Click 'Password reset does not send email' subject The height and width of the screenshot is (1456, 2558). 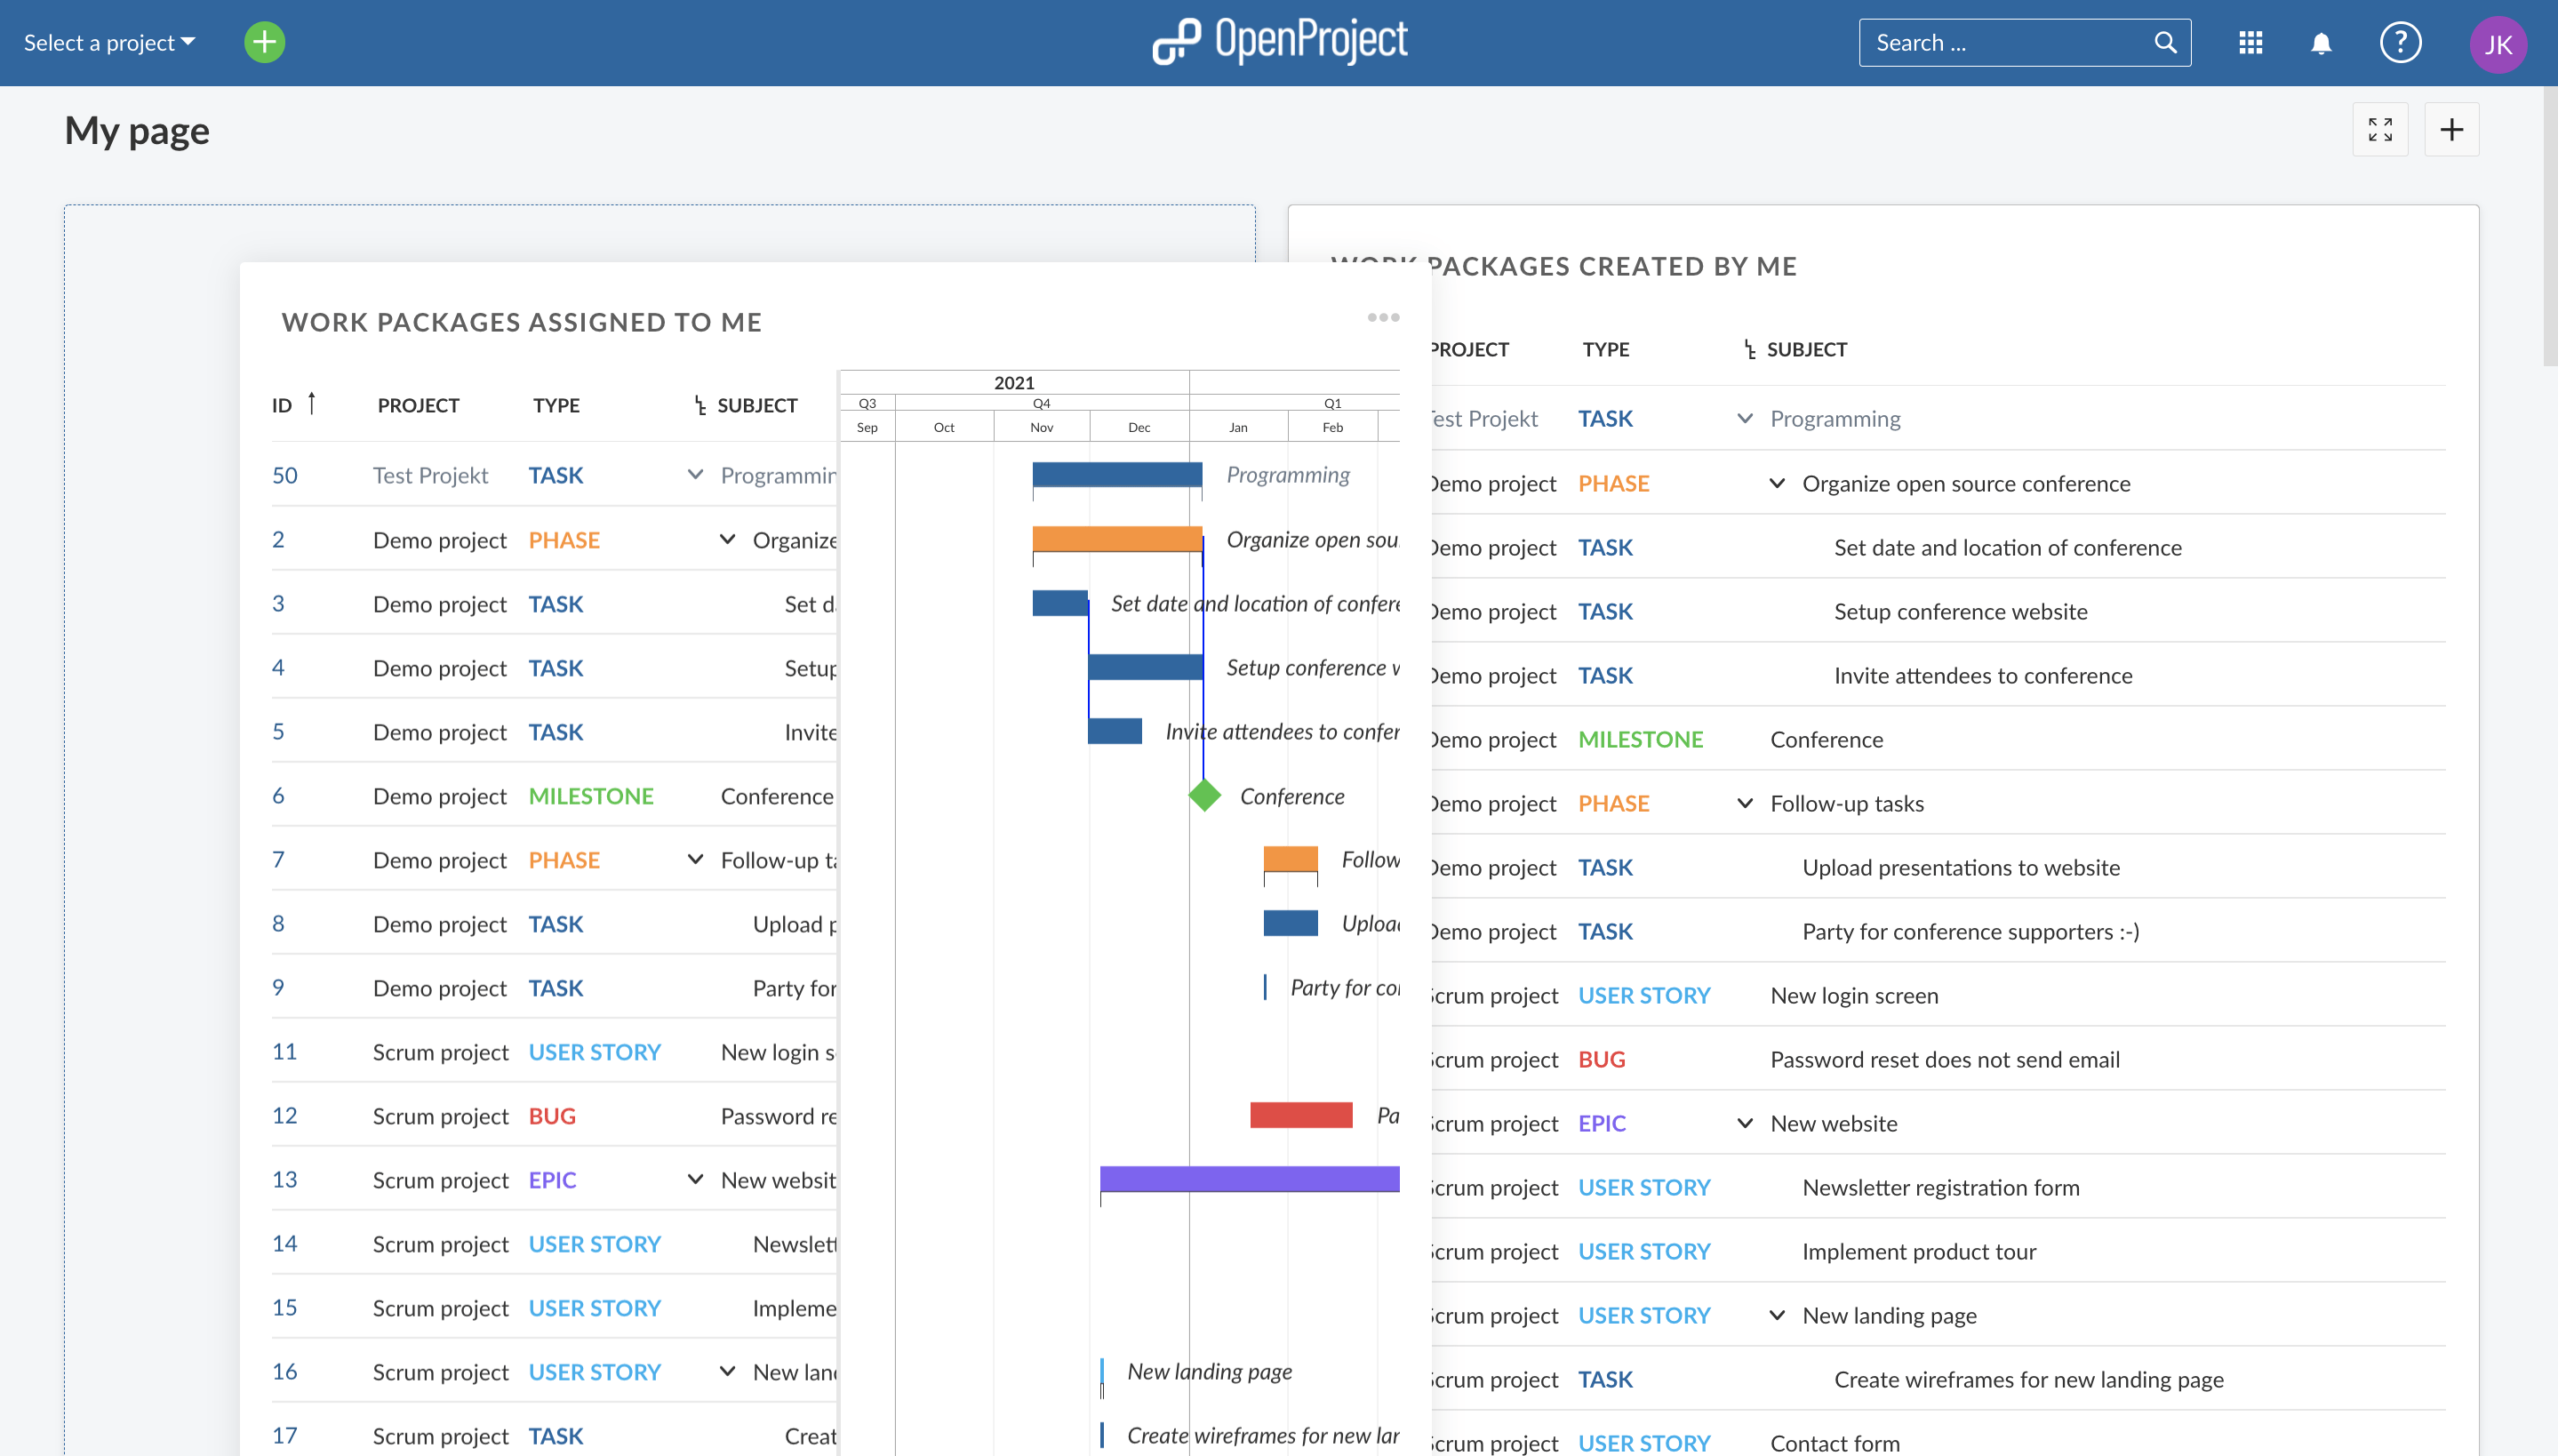pos(1944,1059)
